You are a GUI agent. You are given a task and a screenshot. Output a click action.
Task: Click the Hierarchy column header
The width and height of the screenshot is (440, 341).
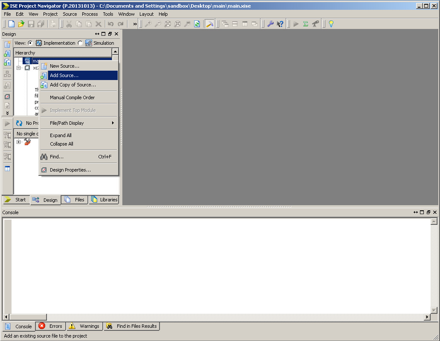pyautogui.click(x=63, y=53)
